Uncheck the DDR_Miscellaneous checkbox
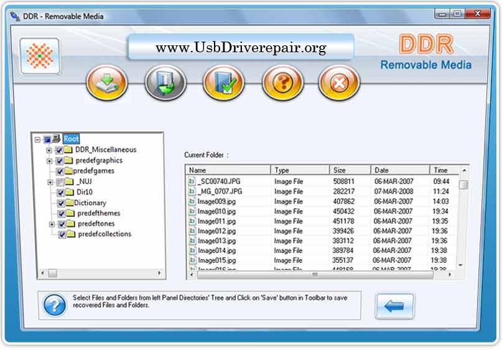This screenshot has height=350, width=502. pyautogui.click(x=59, y=150)
